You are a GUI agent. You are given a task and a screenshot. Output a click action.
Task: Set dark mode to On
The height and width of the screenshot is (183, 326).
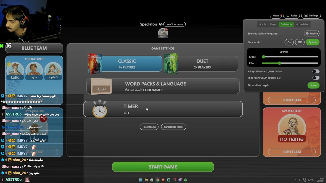[289, 42]
